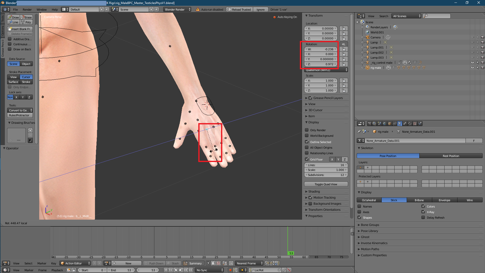Viewport: 485px width, 273px height.
Task: Open the Bone Constraints properties tab
Action: point(410,124)
